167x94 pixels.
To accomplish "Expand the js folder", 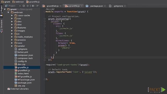I will [12, 34].
